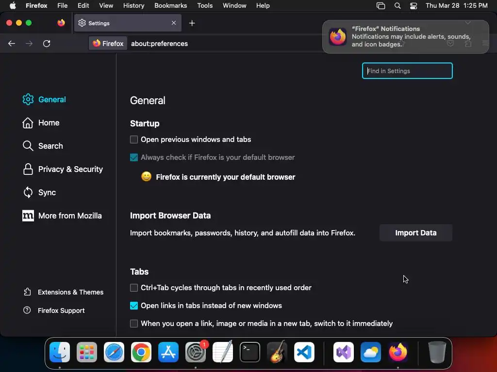This screenshot has height=372, width=497.
Task: Launch Google Chrome from the Dock
Action: pyautogui.click(x=141, y=352)
